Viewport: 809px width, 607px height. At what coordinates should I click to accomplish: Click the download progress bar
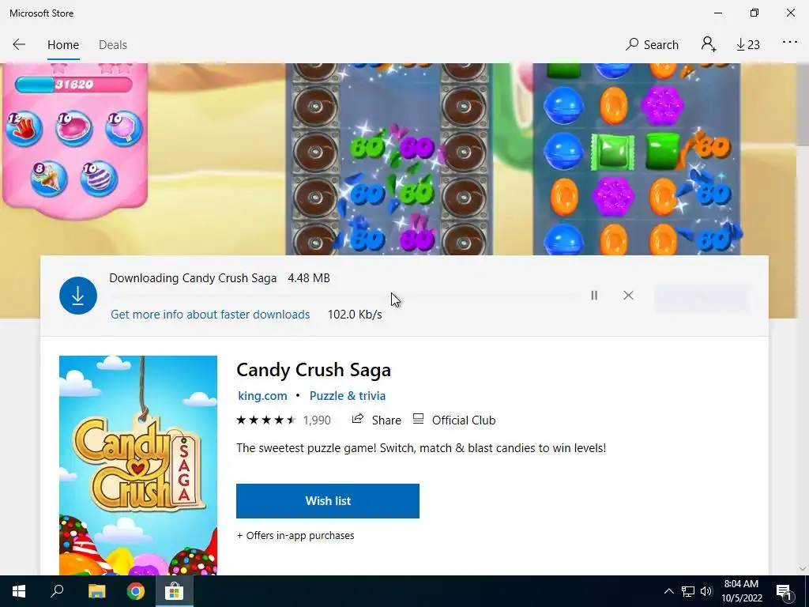(x=343, y=296)
